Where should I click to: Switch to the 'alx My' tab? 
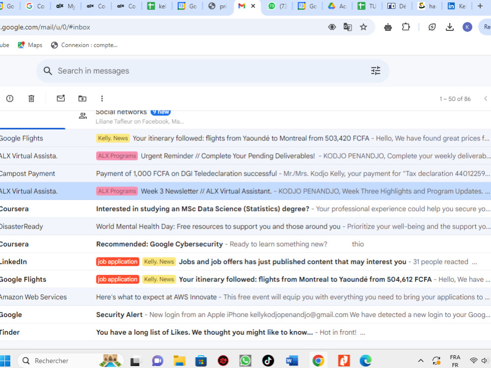coord(66,6)
